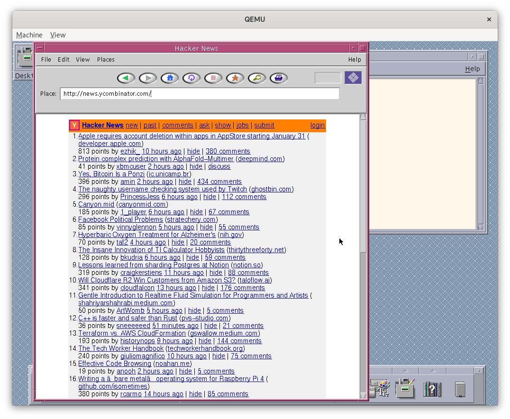Open the browser window menu button

(40, 48)
